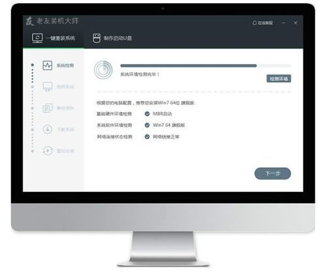
Task: Switch to the 一键重装系统 tab
Action: (54, 38)
